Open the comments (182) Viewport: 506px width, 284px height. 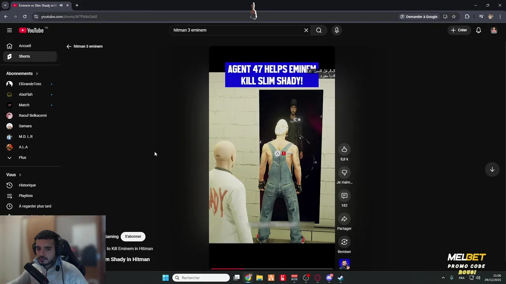click(344, 196)
